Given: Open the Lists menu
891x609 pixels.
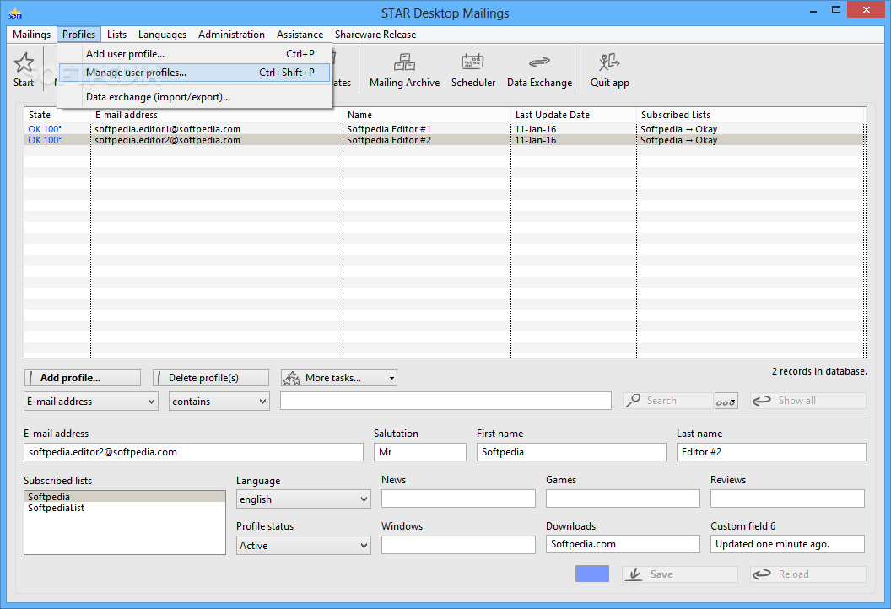Looking at the screenshot, I should (116, 35).
